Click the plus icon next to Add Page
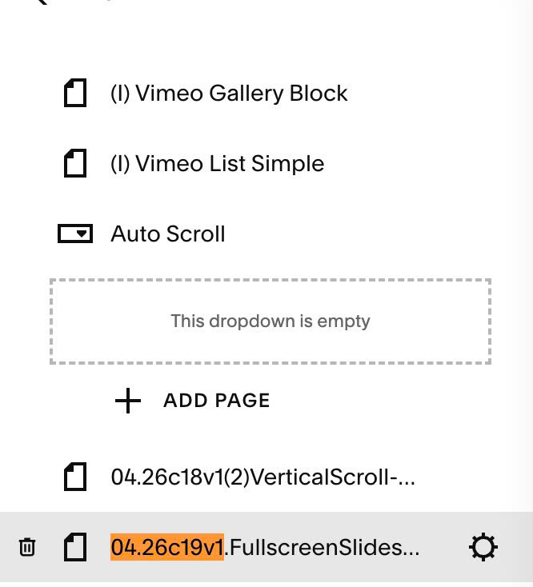This screenshot has width=533, height=587. [128, 401]
